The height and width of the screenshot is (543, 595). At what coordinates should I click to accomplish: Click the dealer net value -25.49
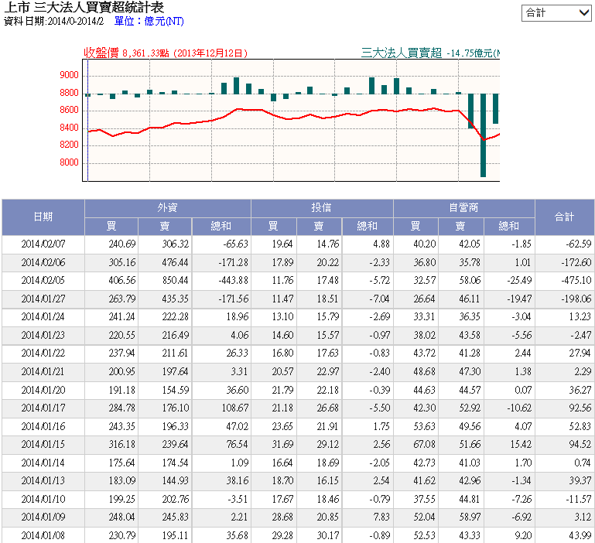519,281
